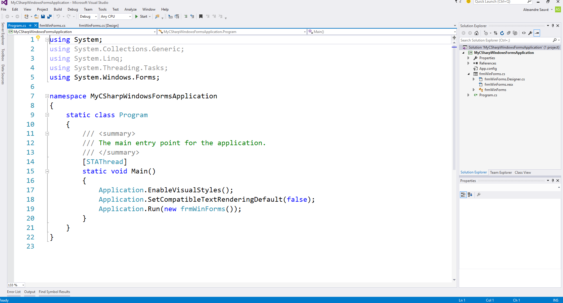Open the Error List panel

[x=14, y=292]
